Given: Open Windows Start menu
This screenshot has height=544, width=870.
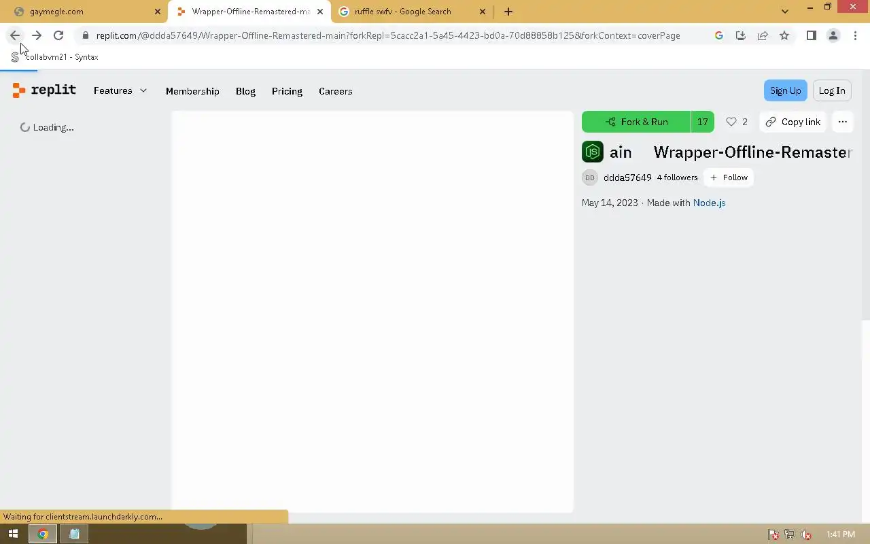Looking at the screenshot, I should (x=13, y=534).
